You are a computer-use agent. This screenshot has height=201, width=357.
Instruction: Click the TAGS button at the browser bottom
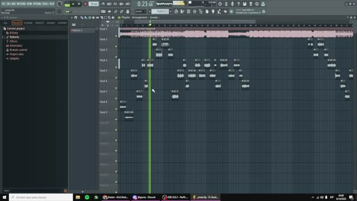(x=6, y=191)
